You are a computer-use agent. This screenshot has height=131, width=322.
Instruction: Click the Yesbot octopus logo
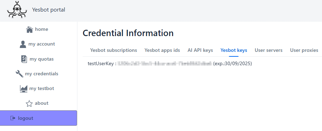pyautogui.click(x=17, y=10)
